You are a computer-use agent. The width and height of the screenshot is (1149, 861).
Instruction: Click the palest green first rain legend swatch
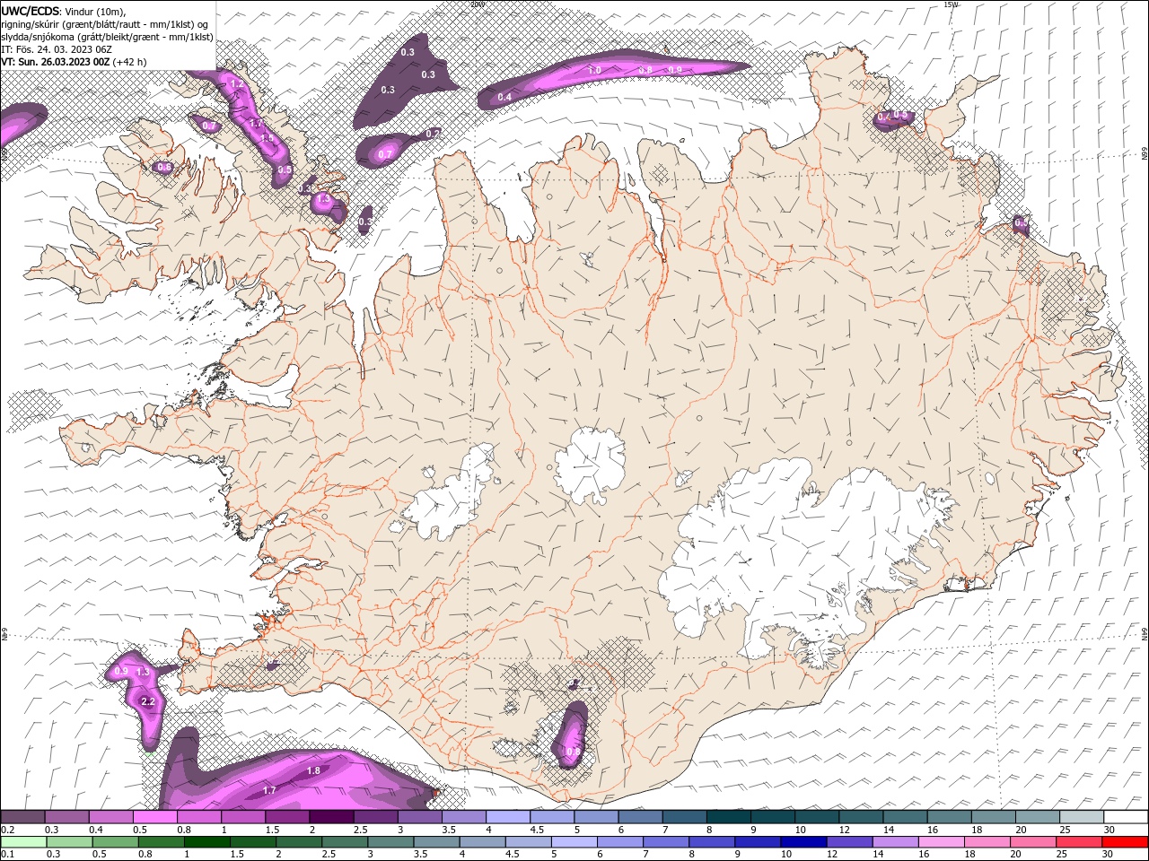pyautogui.click(x=23, y=842)
